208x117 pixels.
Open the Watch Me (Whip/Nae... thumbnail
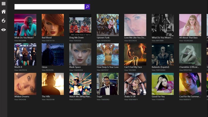80,84
